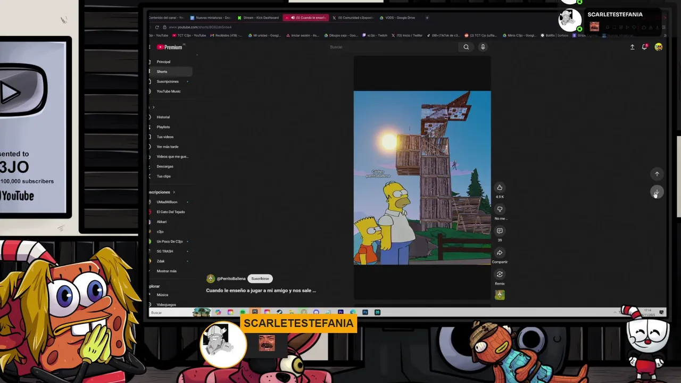This screenshot has width=681, height=383.
Task: Click the Simpsons Short video player
Action: pos(422,178)
